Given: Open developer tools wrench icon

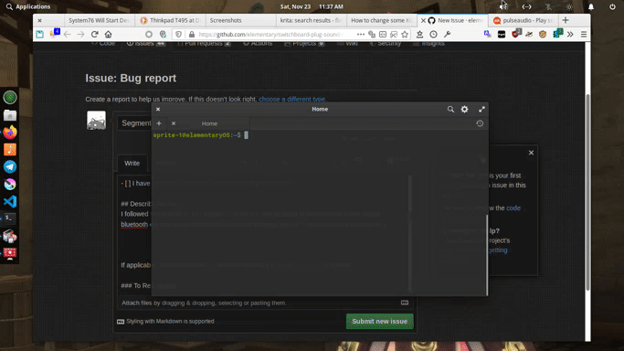Looking at the screenshot, I should click(x=448, y=34).
